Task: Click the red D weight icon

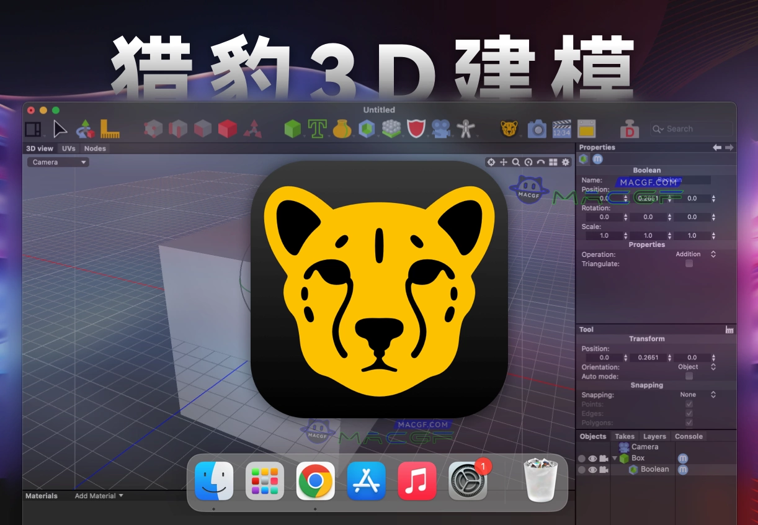Action: [x=630, y=129]
